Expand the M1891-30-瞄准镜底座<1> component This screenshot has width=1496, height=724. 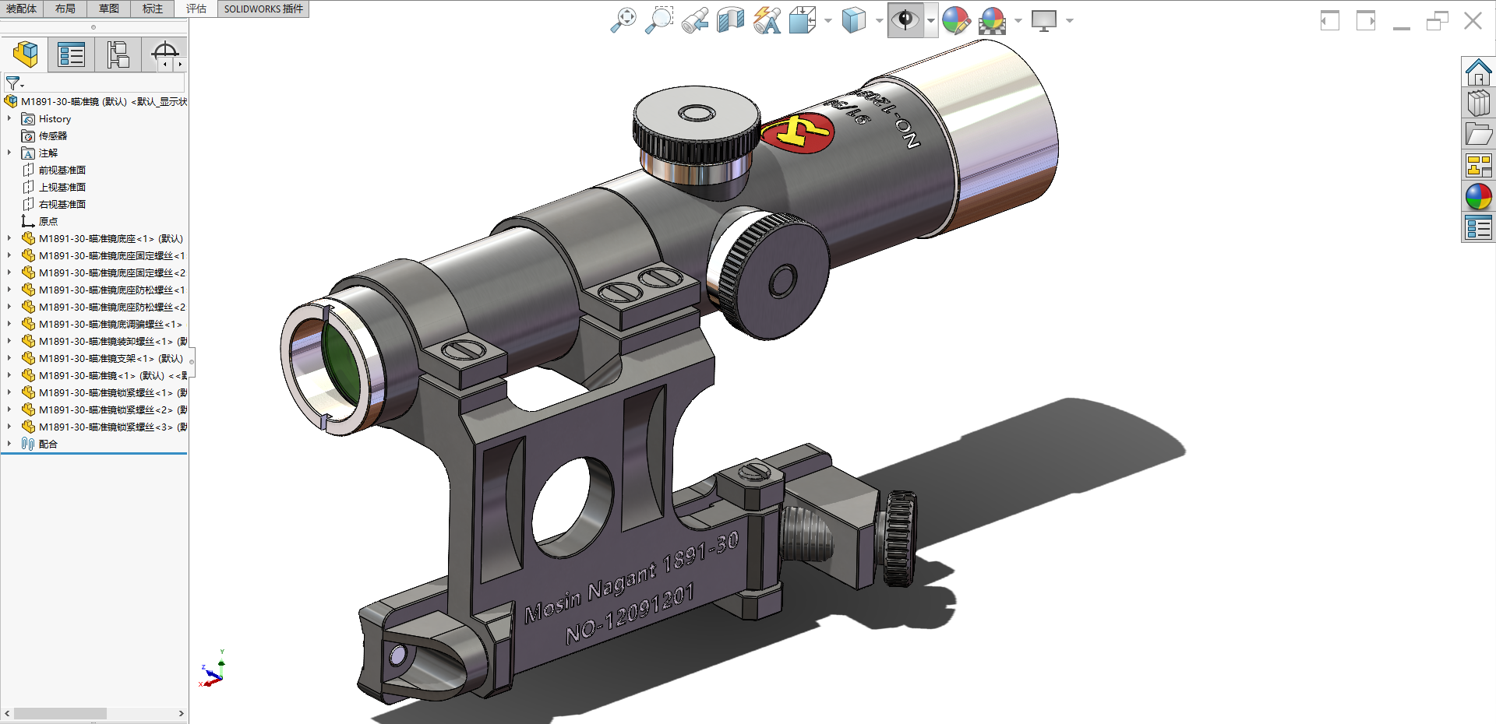tap(9, 238)
